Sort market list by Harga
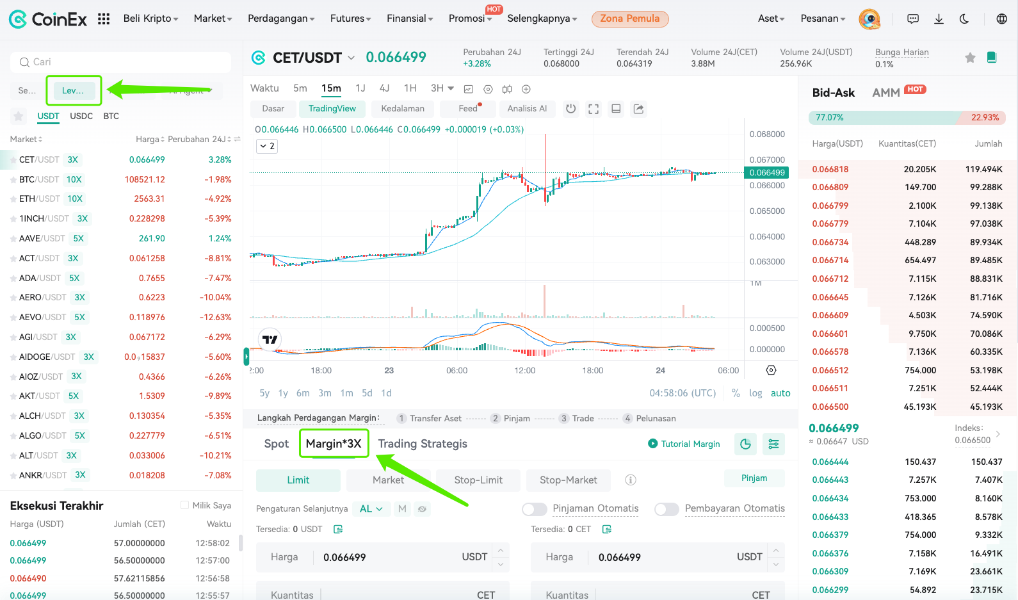This screenshot has height=600, width=1018. (150, 139)
